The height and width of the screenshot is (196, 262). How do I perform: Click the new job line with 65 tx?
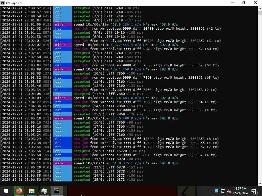tap(110, 78)
